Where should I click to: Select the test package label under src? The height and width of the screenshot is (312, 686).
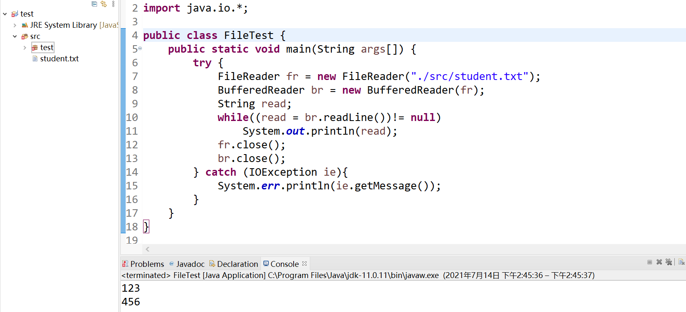click(47, 48)
